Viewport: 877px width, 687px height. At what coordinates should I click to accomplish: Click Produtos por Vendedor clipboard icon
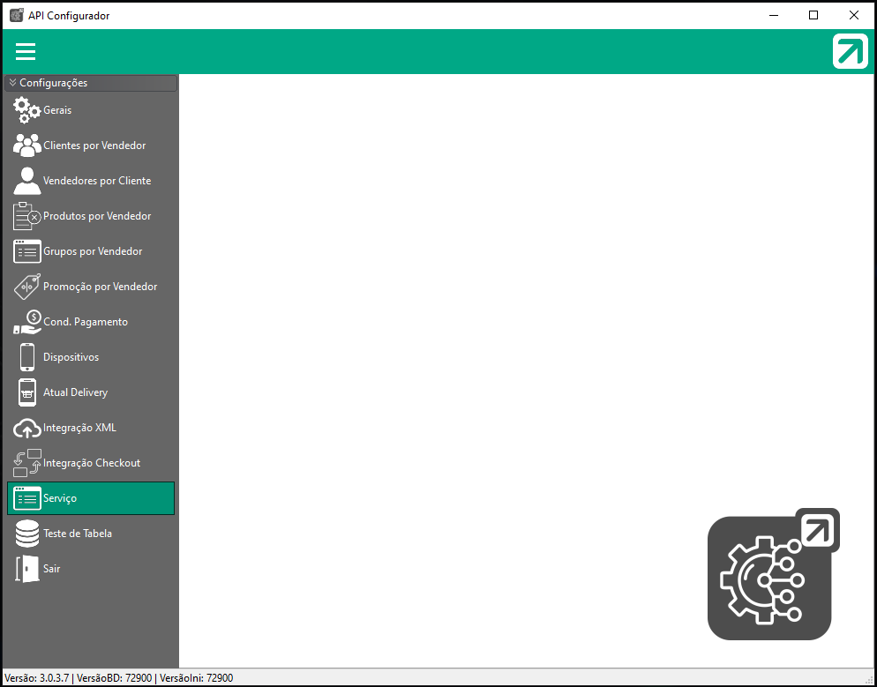(26, 216)
